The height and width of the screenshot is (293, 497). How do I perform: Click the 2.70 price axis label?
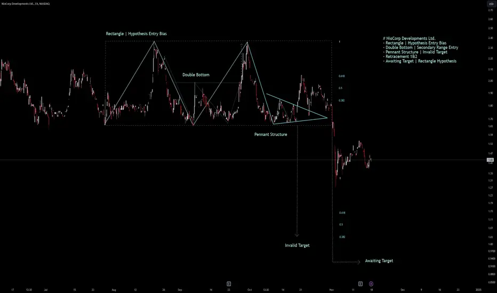(x=491, y=10)
